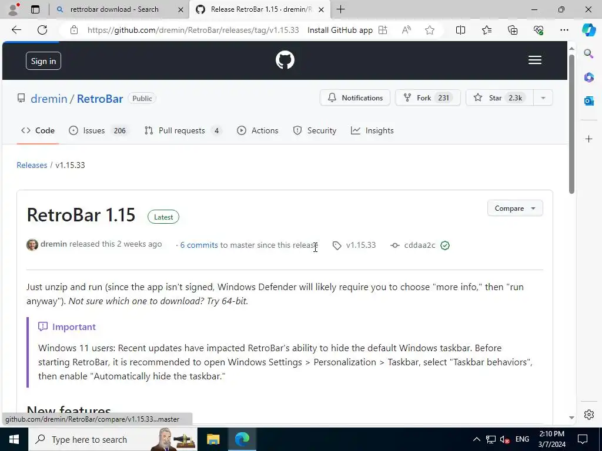Open commit cddaa2c link
The height and width of the screenshot is (451, 602).
[x=420, y=245]
